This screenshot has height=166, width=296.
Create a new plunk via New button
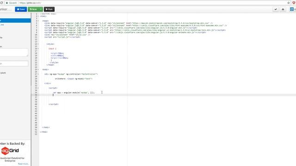[x=33, y=9]
